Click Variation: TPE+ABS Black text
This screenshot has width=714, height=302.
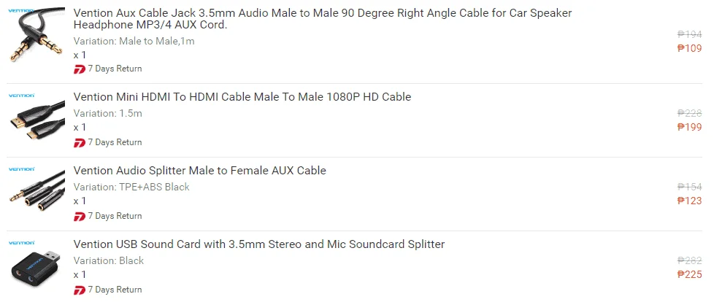131,187
